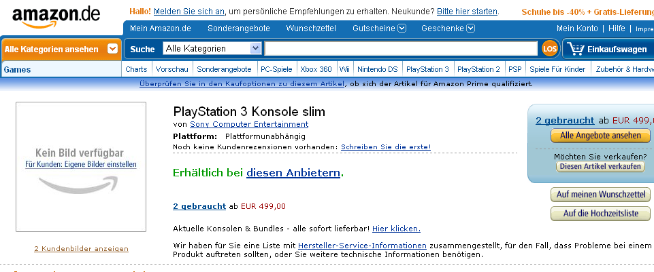Open the 'diesen Anbietern' link

(293, 173)
